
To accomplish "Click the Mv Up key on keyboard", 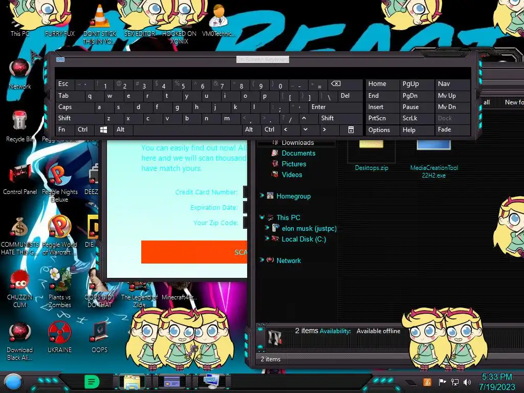I will click(452, 96).
